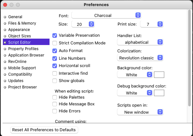The height and width of the screenshot is (136, 193).
Task: Enable Strict Compilation Mode
Action: 55,43
